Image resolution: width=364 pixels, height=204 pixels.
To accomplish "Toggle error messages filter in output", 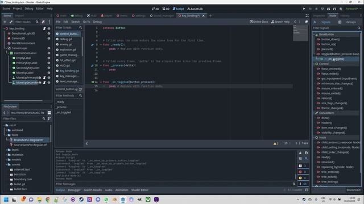I will pyautogui.click(x=303, y=172).
